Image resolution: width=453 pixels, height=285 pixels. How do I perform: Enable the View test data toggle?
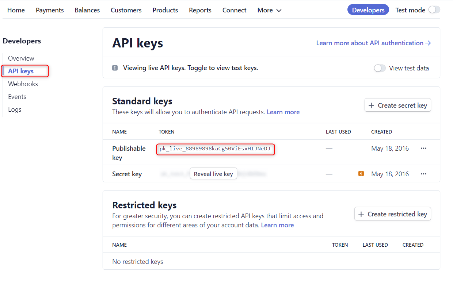[380, 68]
